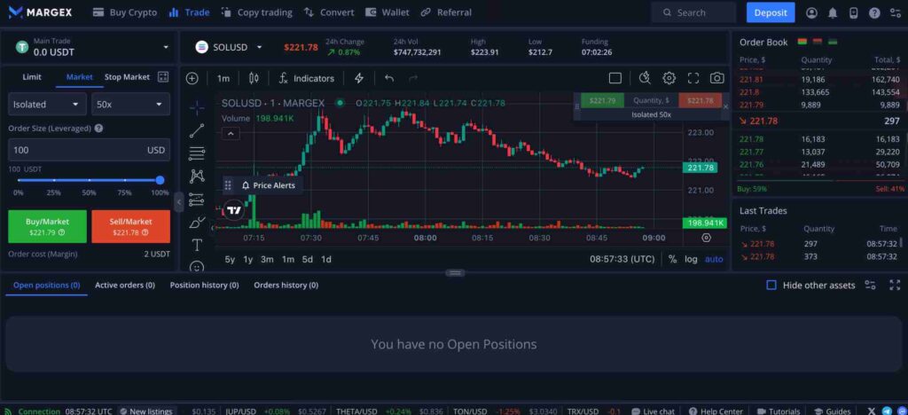Viewport: 908px width, 415px height.
Task: Change the candlestick chart type icon
Action: coord(254,78)
